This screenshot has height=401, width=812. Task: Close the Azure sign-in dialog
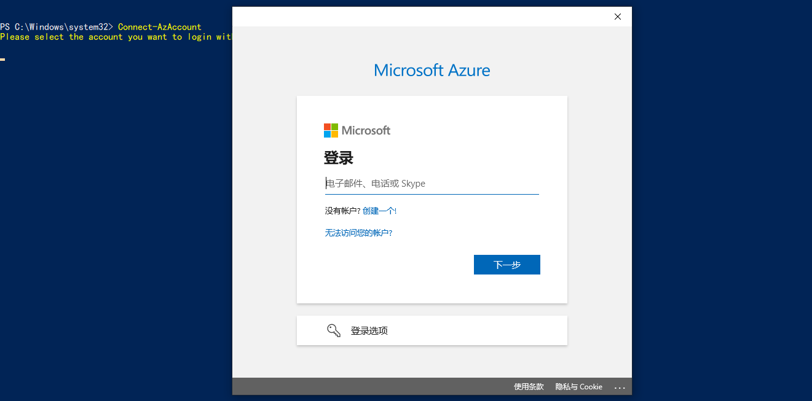[618, 17]
